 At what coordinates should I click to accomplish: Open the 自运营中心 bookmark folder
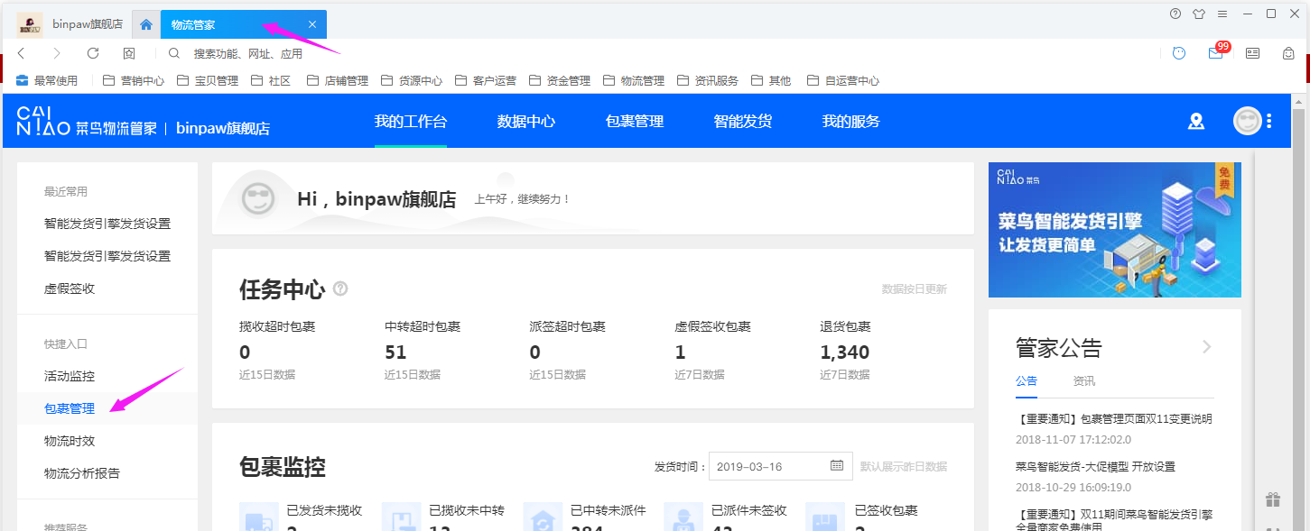tap(843, 80)
